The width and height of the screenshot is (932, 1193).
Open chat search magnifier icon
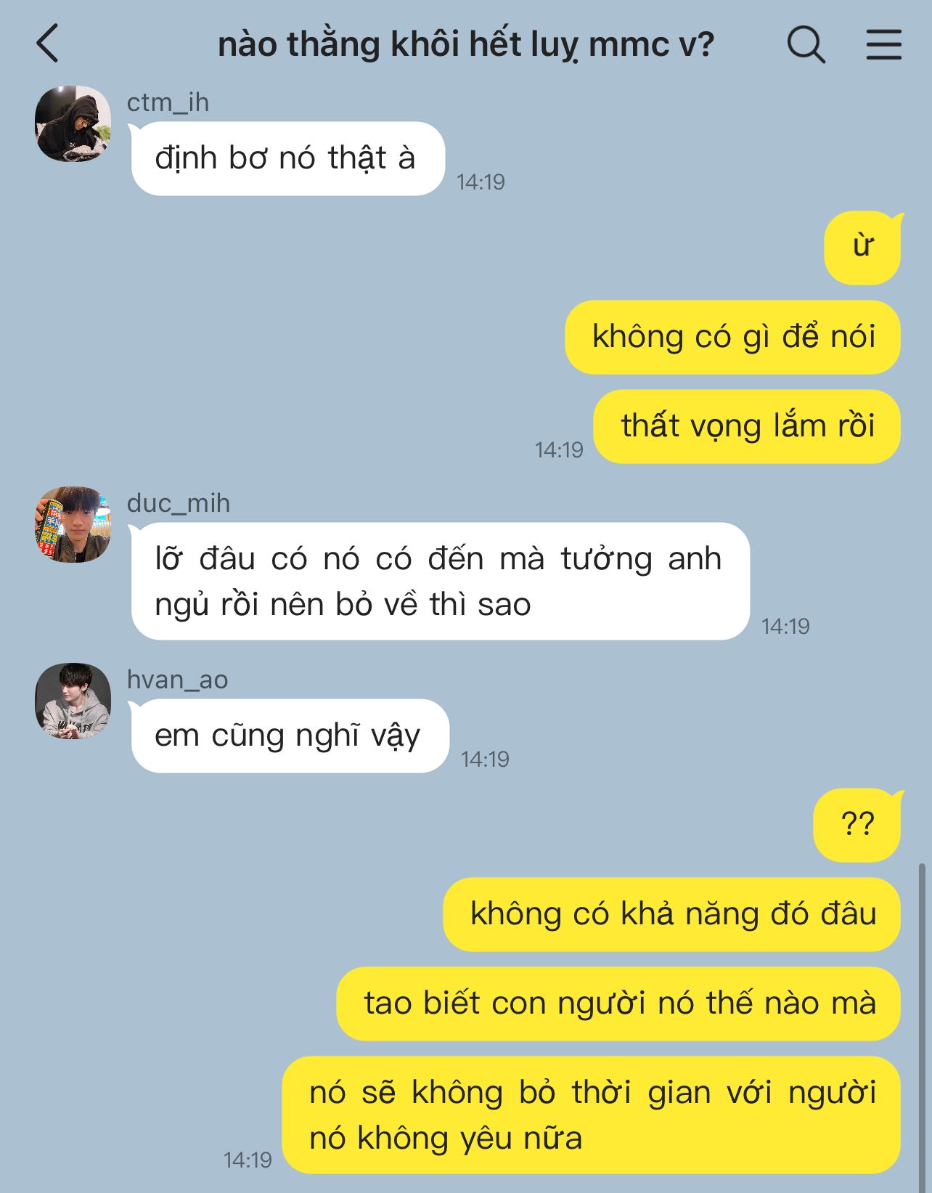tap(806, 45)
